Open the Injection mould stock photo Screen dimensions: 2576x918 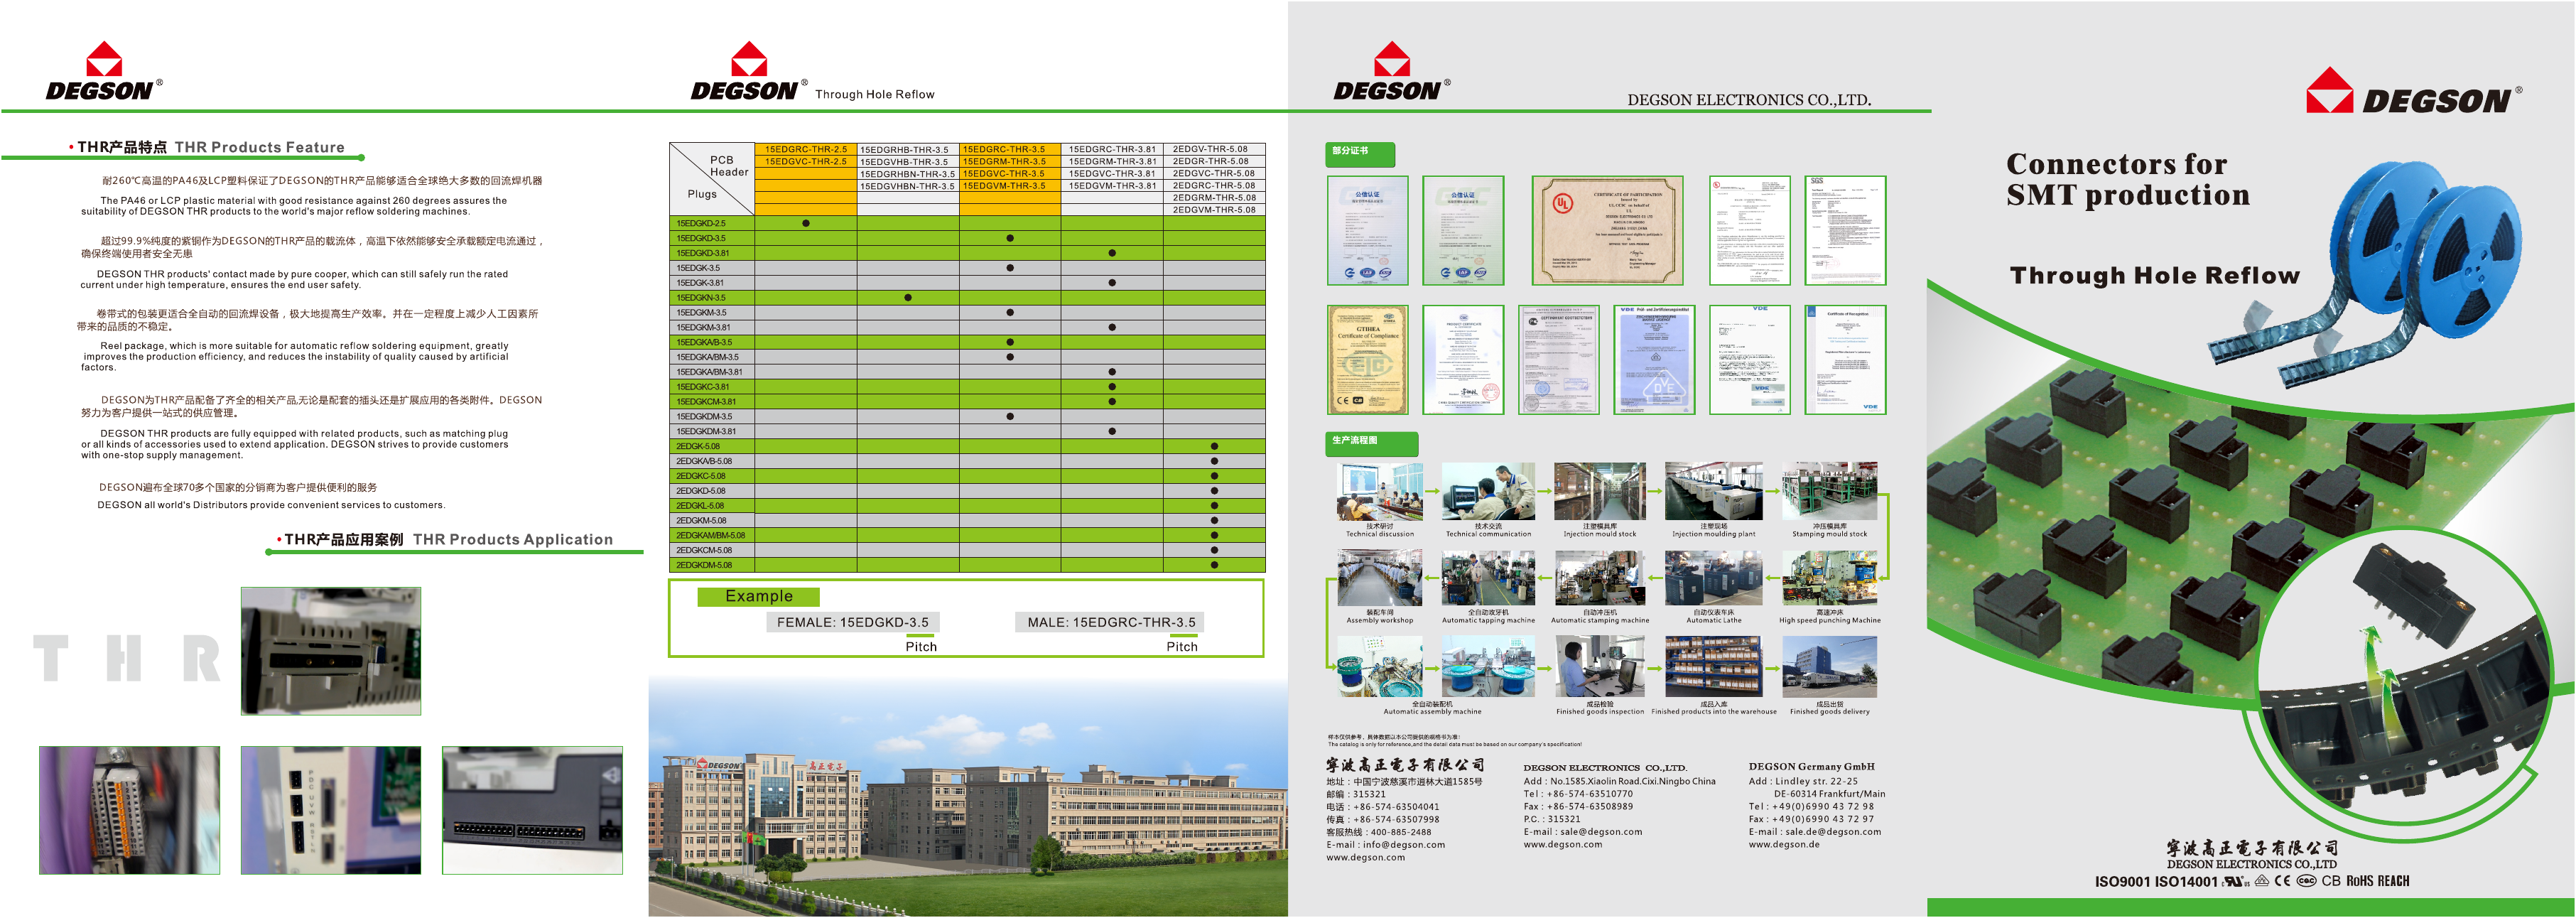tap(1600, 491)
